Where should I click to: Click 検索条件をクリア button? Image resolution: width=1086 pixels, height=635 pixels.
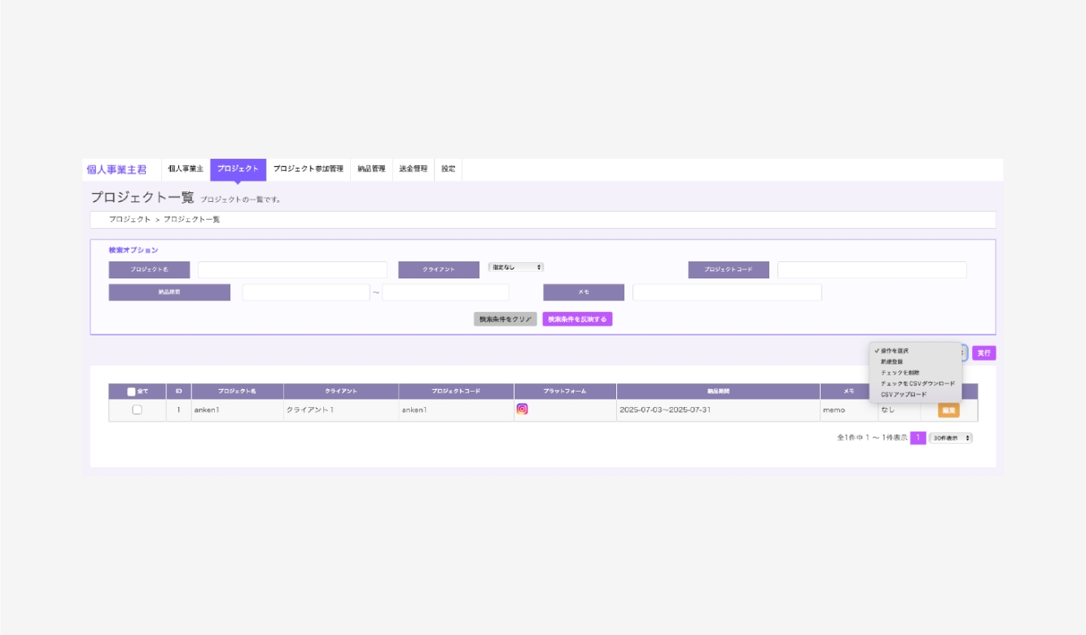pos(506,319)
